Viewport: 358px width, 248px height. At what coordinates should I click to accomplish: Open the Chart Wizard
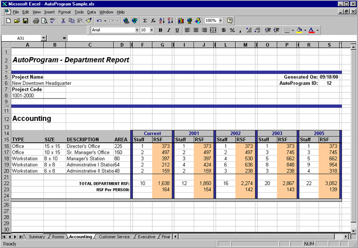click(x=181, y=21)
